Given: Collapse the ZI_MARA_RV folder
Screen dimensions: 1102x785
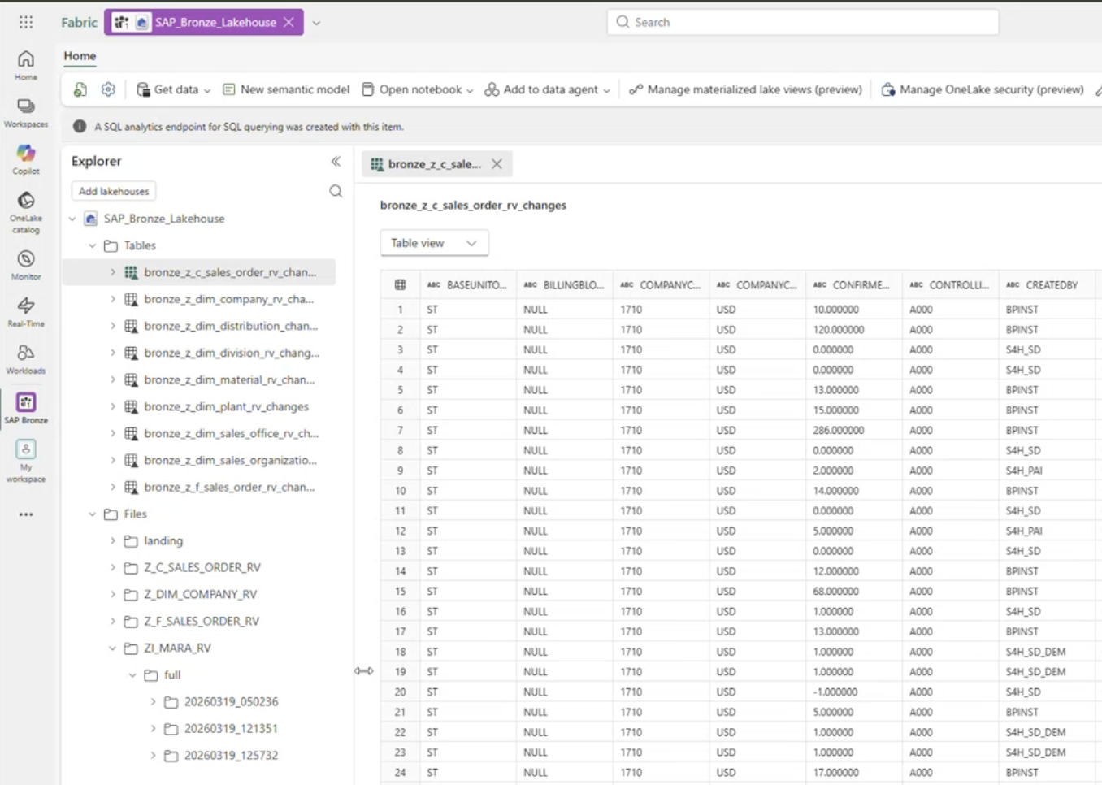Looking at the screenshot, I should (113, 648).
